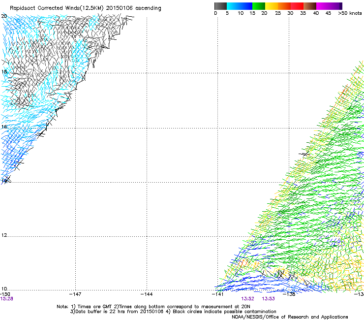
Task: Click the magenta 40-45 knots legend segment
Action: click(x=323, y=6)
